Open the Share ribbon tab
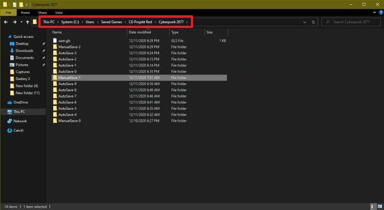Viewport: 384px width, 210px height. click(42, 13)
